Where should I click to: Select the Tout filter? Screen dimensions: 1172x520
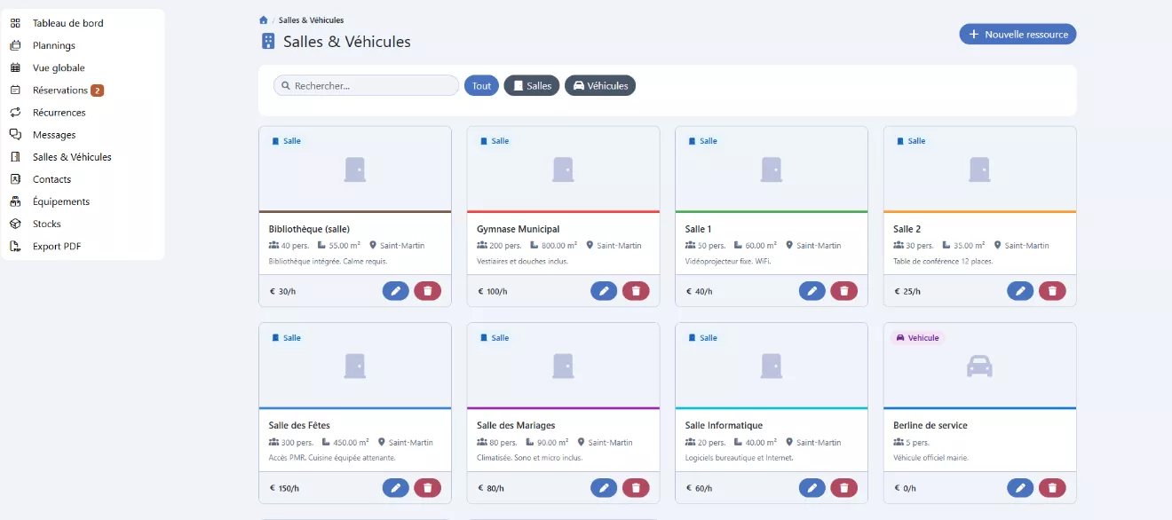[x=481, y=86]
